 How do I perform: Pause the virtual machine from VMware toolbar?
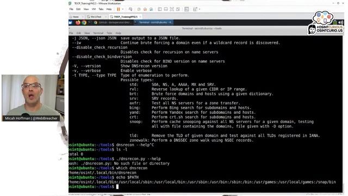[119, 9]
